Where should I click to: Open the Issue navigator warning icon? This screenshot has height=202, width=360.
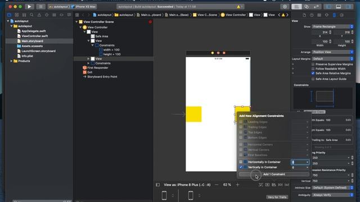39,15
